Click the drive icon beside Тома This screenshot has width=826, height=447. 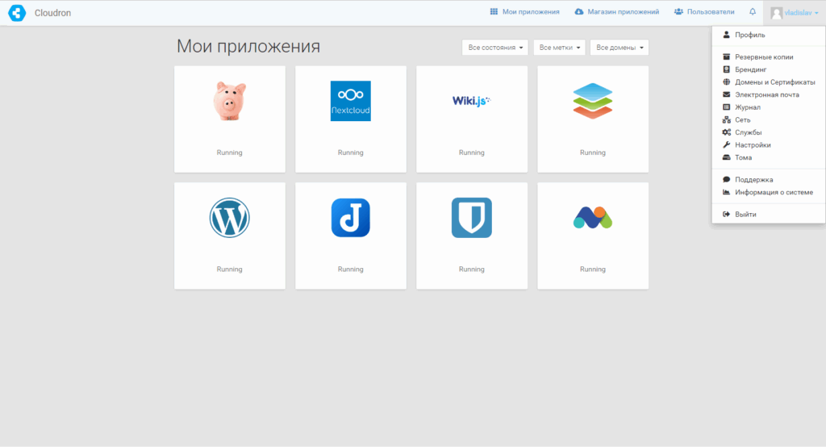click(727, 157)
